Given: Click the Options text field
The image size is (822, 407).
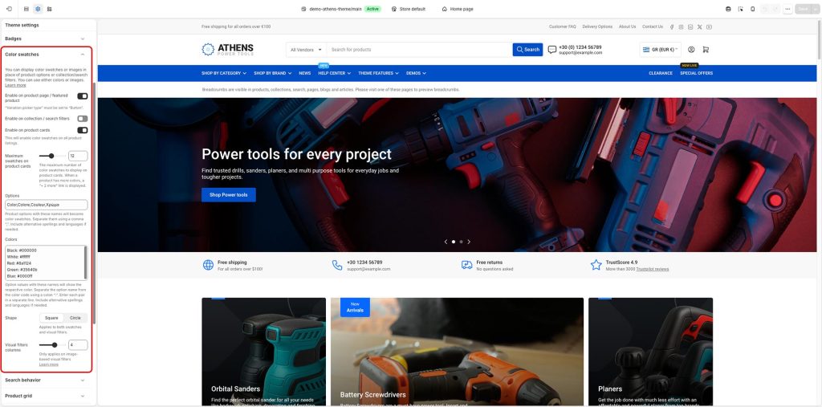Looking at the screenshot, I should point(46,205).
